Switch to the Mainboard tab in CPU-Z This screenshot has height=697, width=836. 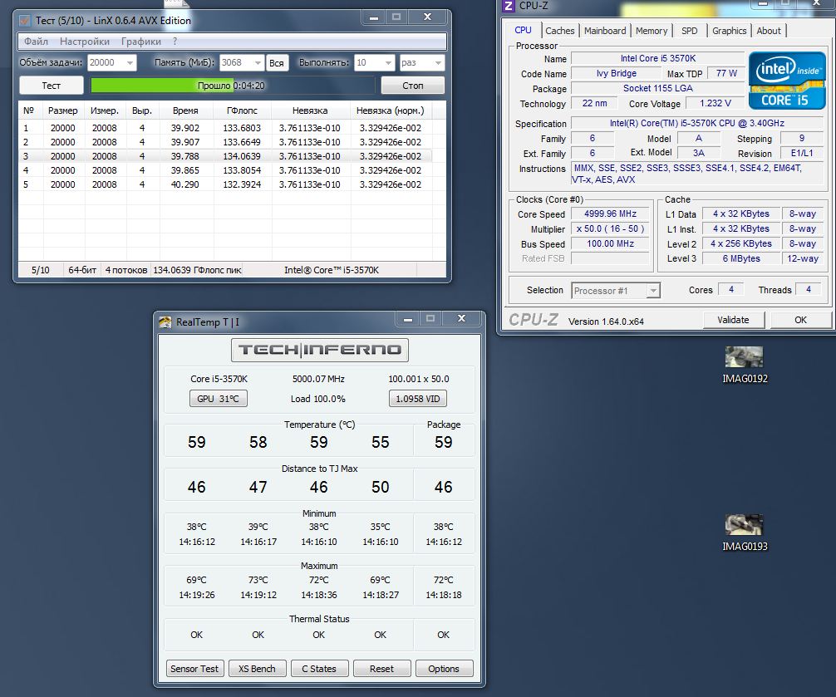pos(605,31)
